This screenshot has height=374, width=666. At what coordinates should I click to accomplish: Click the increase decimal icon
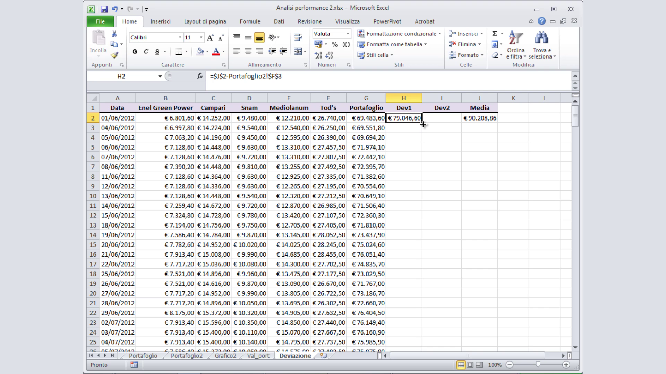point(318,55)
